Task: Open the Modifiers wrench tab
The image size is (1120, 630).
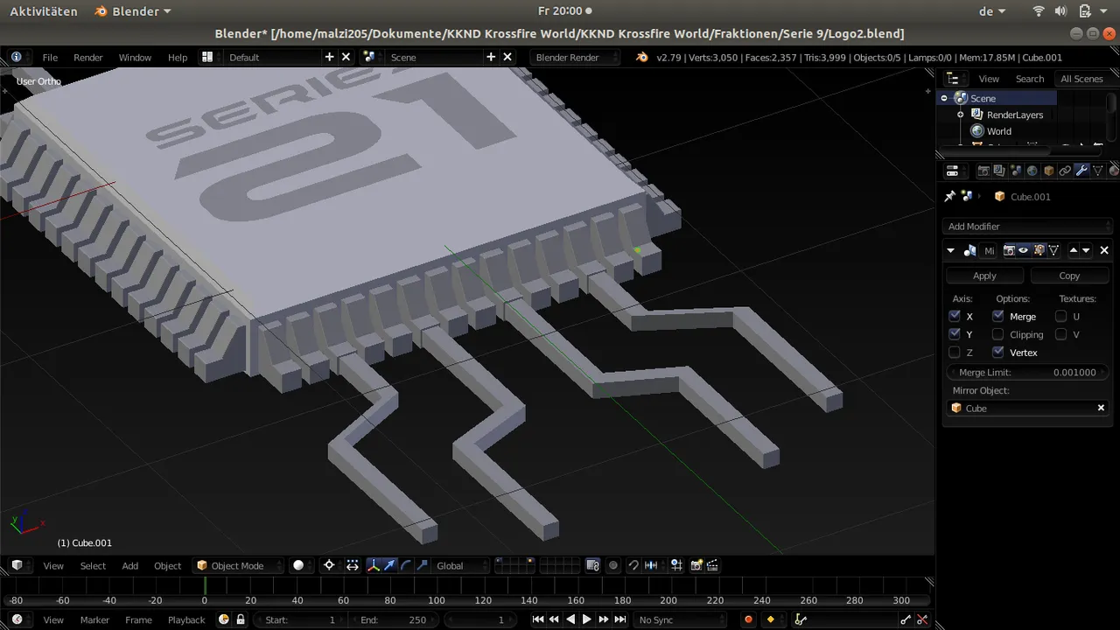Action: [x=1081, y=171]
